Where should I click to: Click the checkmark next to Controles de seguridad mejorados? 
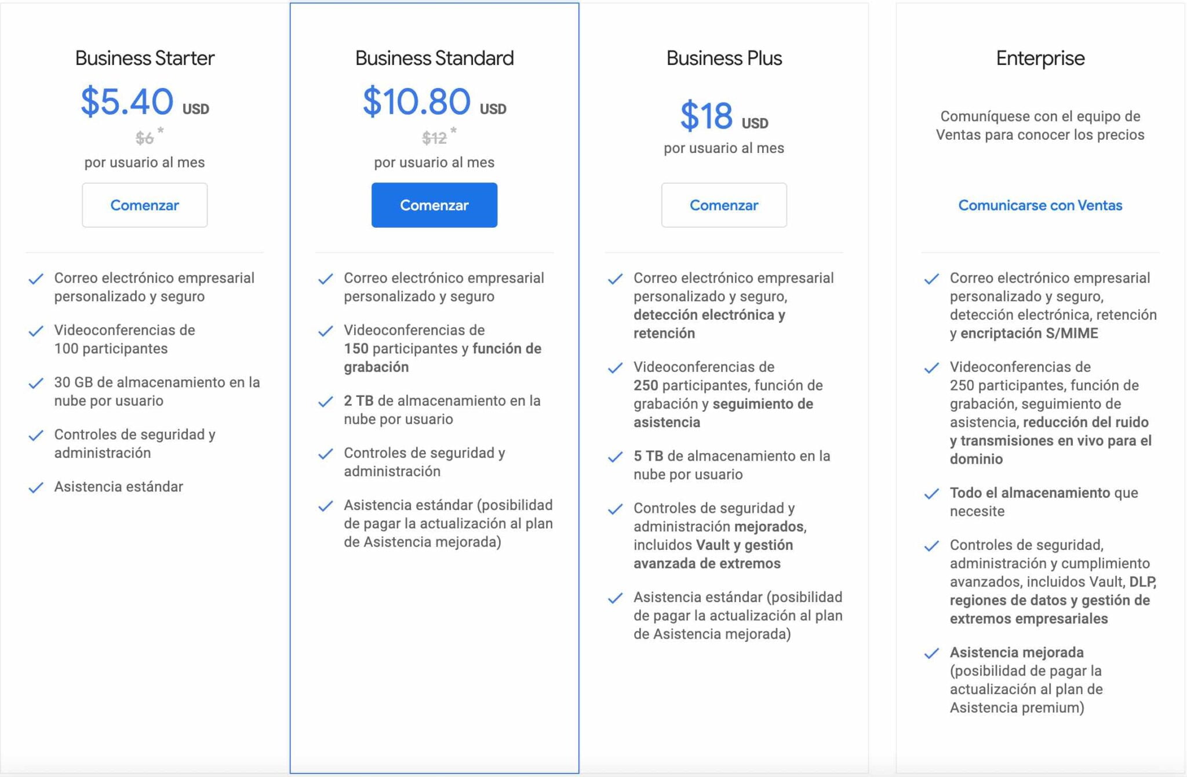point(614,509)
